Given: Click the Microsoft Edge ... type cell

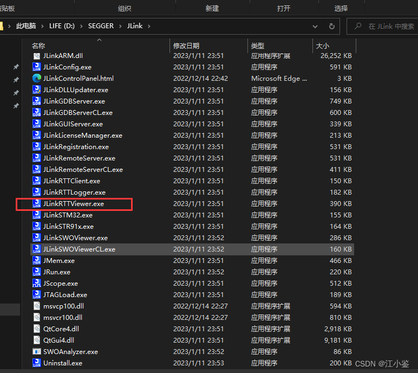Looking at the screenshot, I should pos(279,78).
